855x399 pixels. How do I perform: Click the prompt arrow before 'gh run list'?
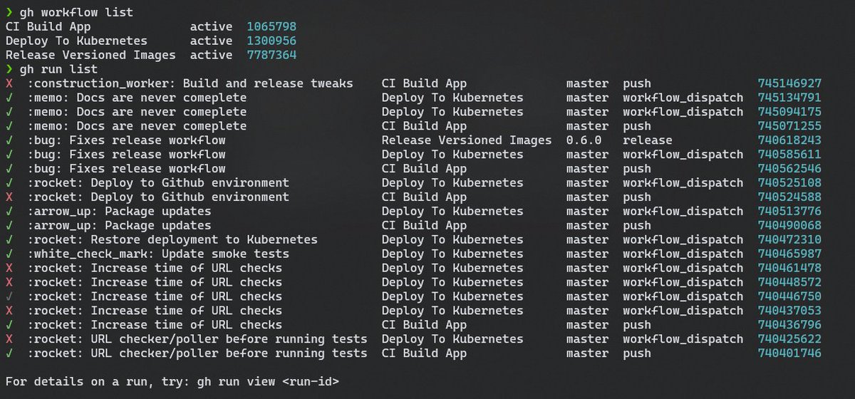(9, 69)
